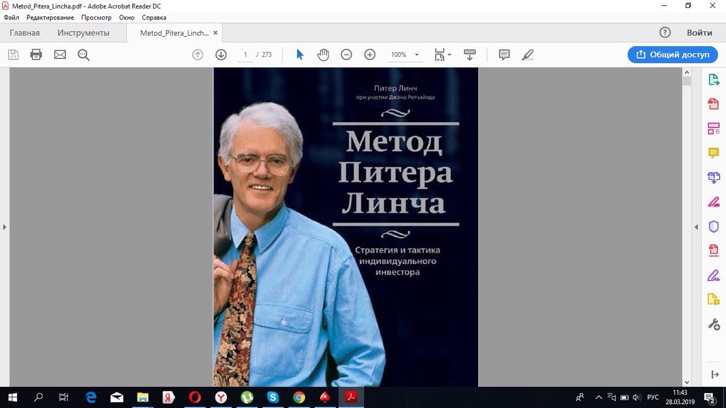
Task: Open volume control speaker icon
Action: [636, 397]
